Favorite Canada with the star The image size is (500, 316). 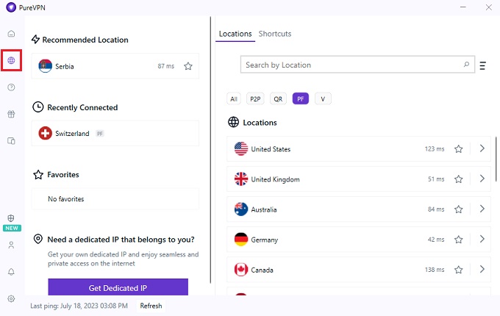tap(459, 270)
